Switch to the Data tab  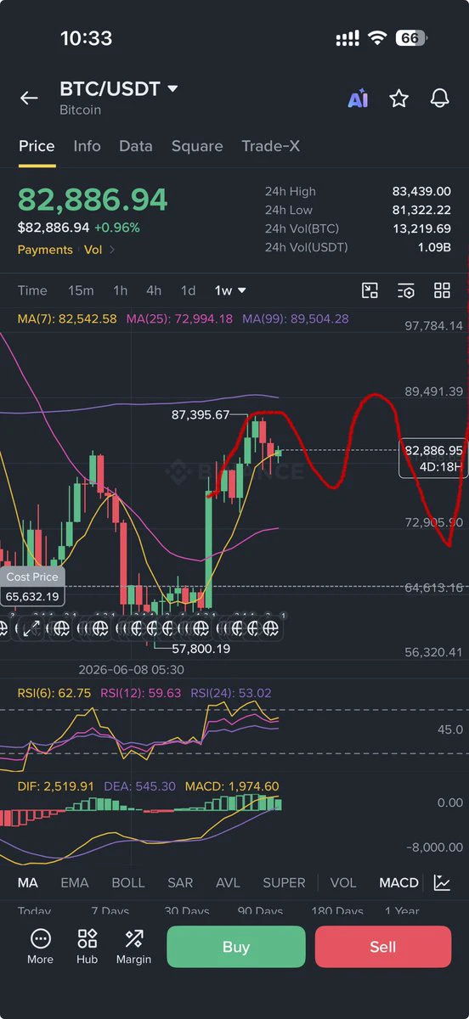(x=136, y=146)
